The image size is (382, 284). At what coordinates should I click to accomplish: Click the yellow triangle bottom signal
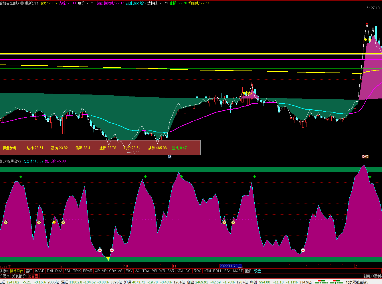(x=108, y=259)
